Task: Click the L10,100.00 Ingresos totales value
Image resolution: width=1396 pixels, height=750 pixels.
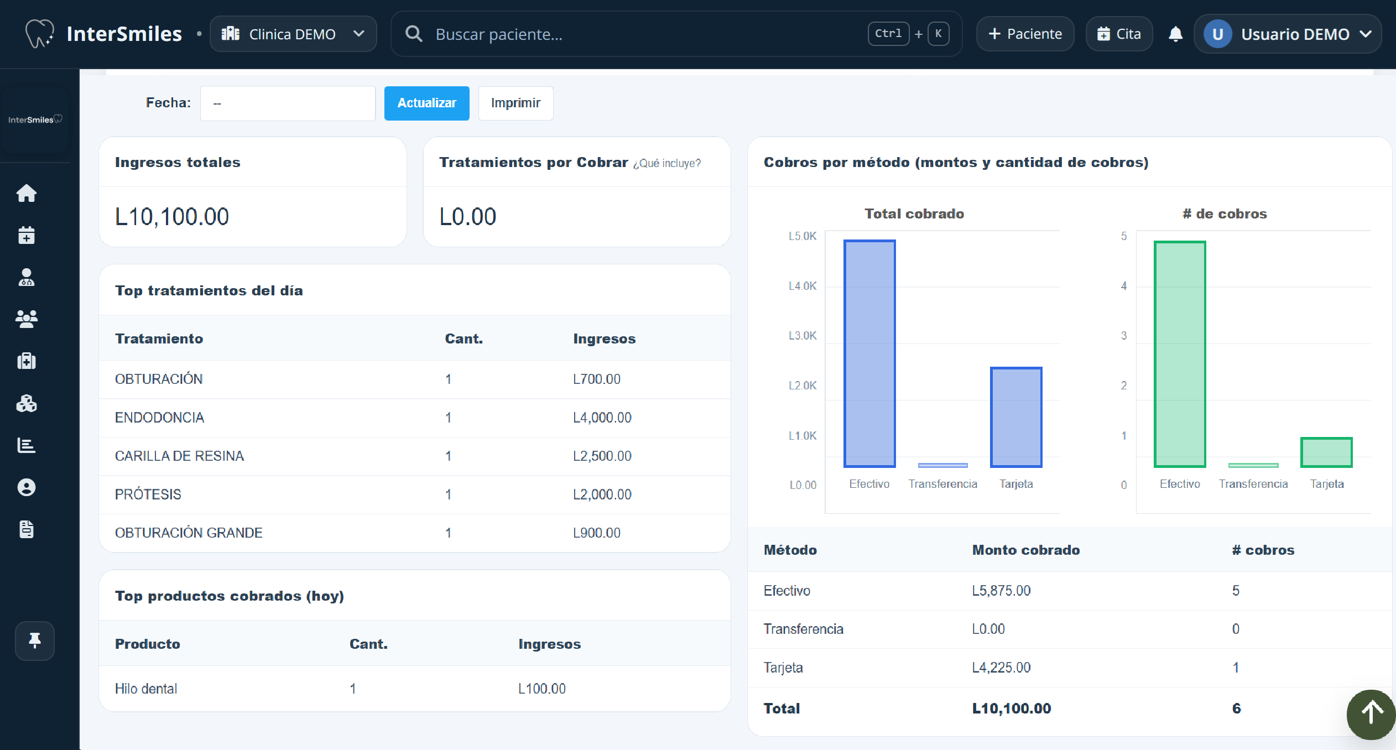Action: coord(171,216)
